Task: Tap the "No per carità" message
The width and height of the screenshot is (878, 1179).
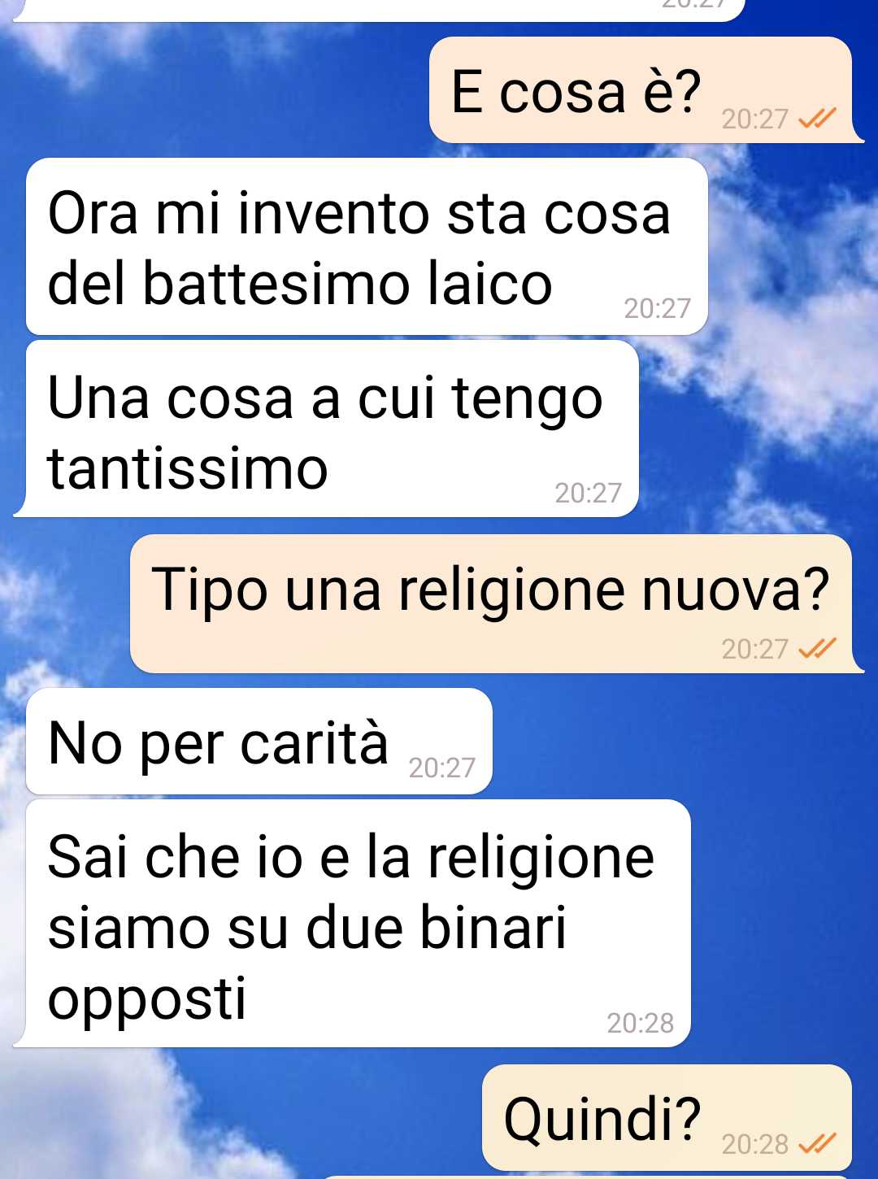Action: click(259, 742)
